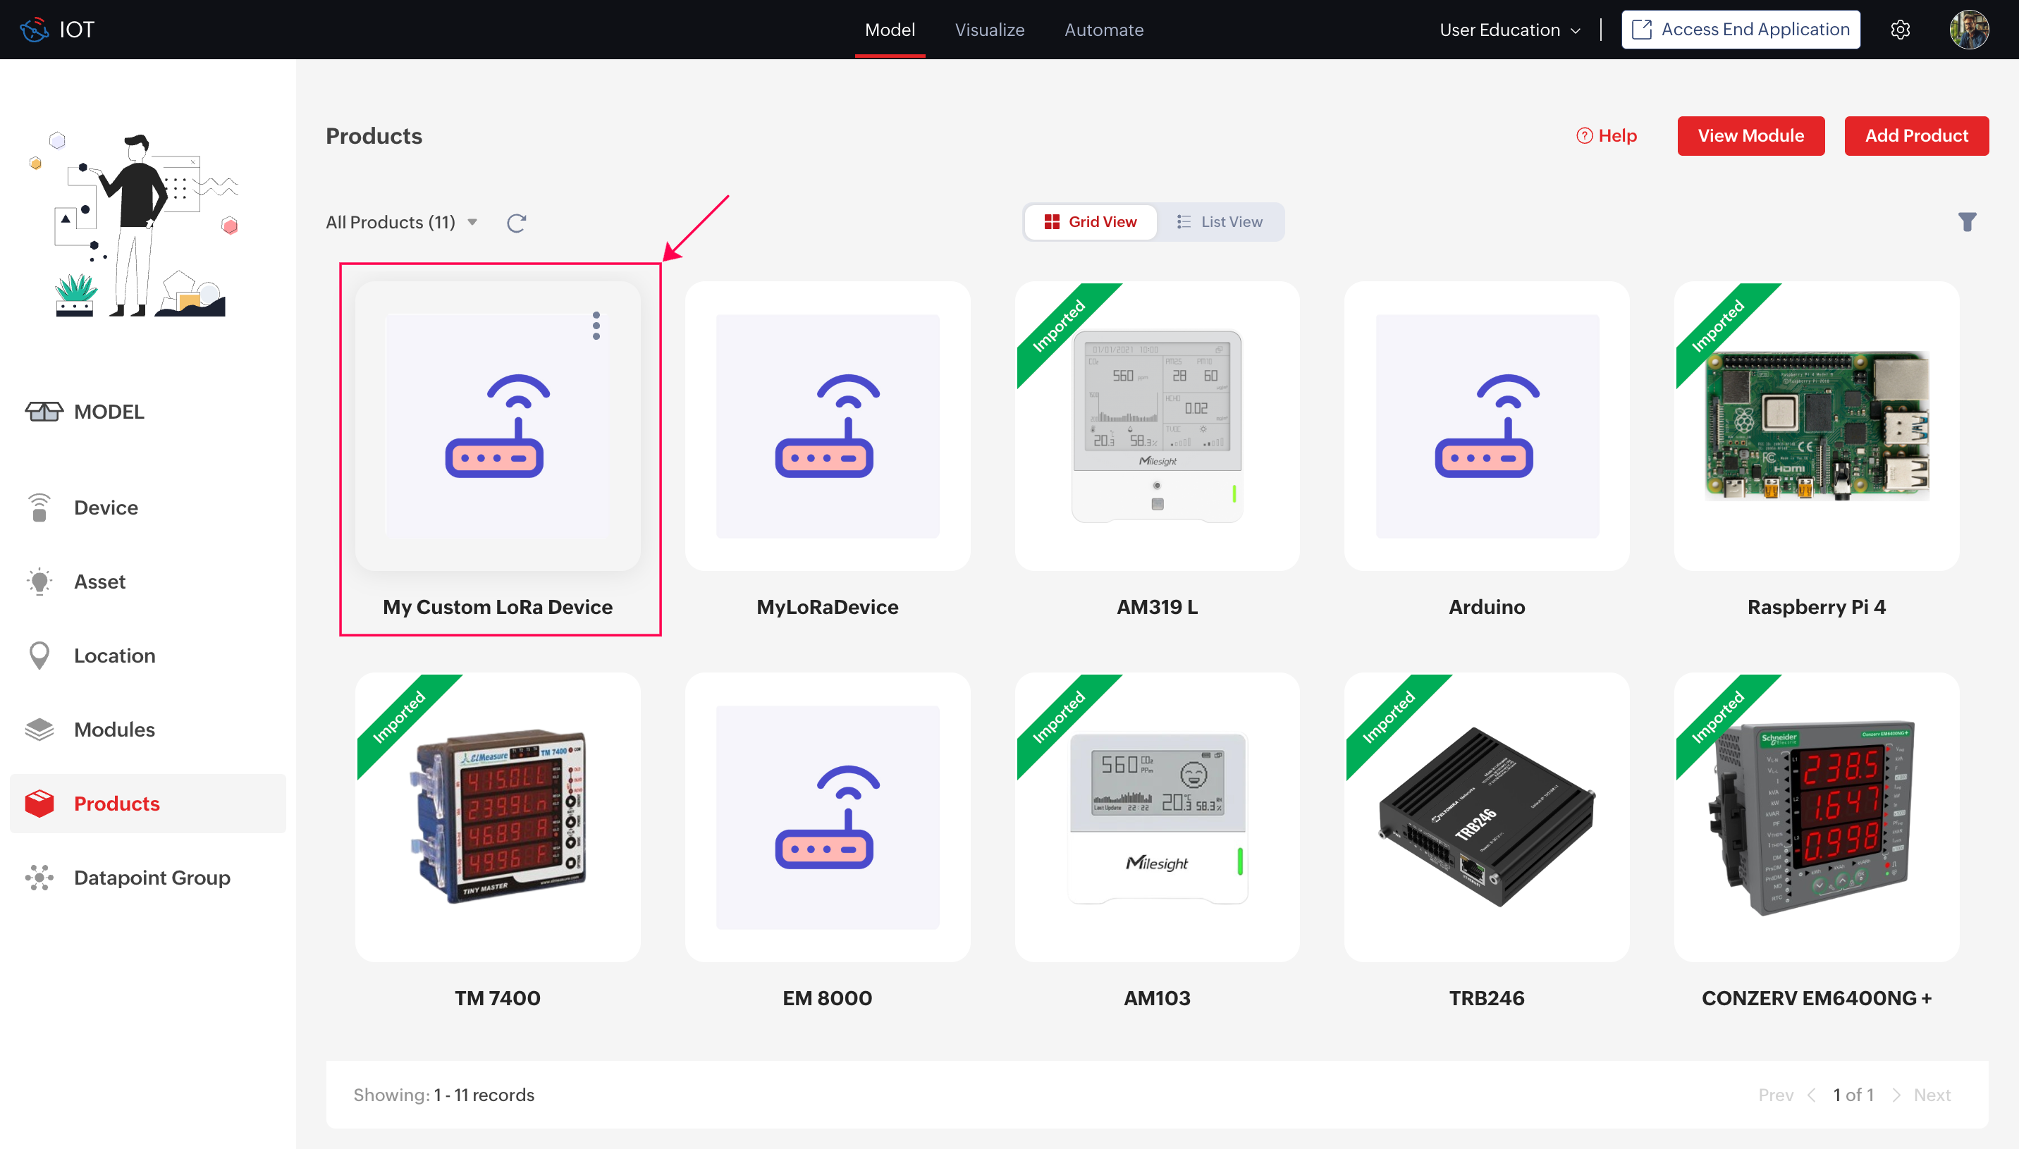
Task: Click the refresh products icon
Action: 516,223
